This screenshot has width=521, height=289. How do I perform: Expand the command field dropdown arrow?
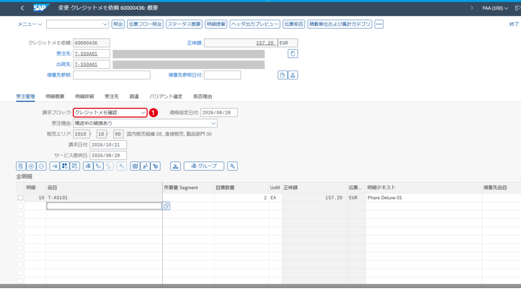[105, 24]
